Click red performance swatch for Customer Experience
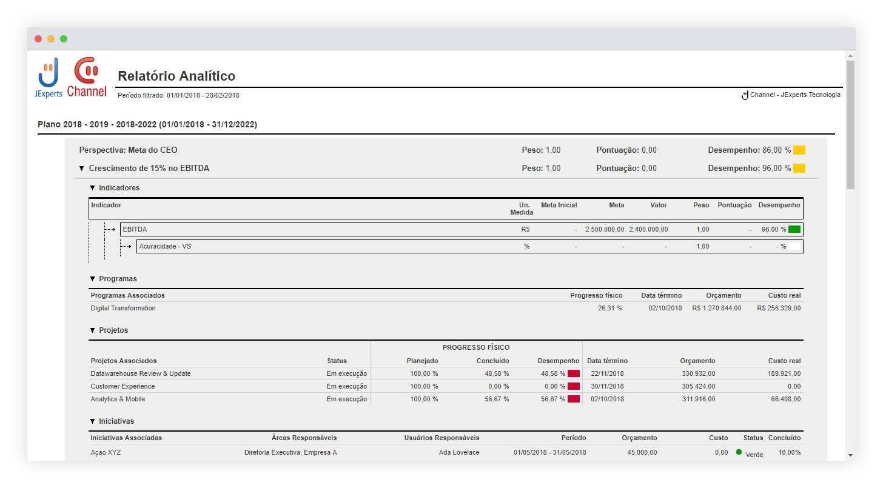 [573, 386]
